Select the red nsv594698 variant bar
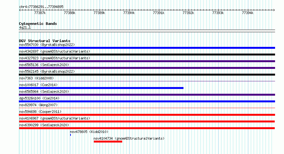The image size is (284, 154). pos(147,115)
